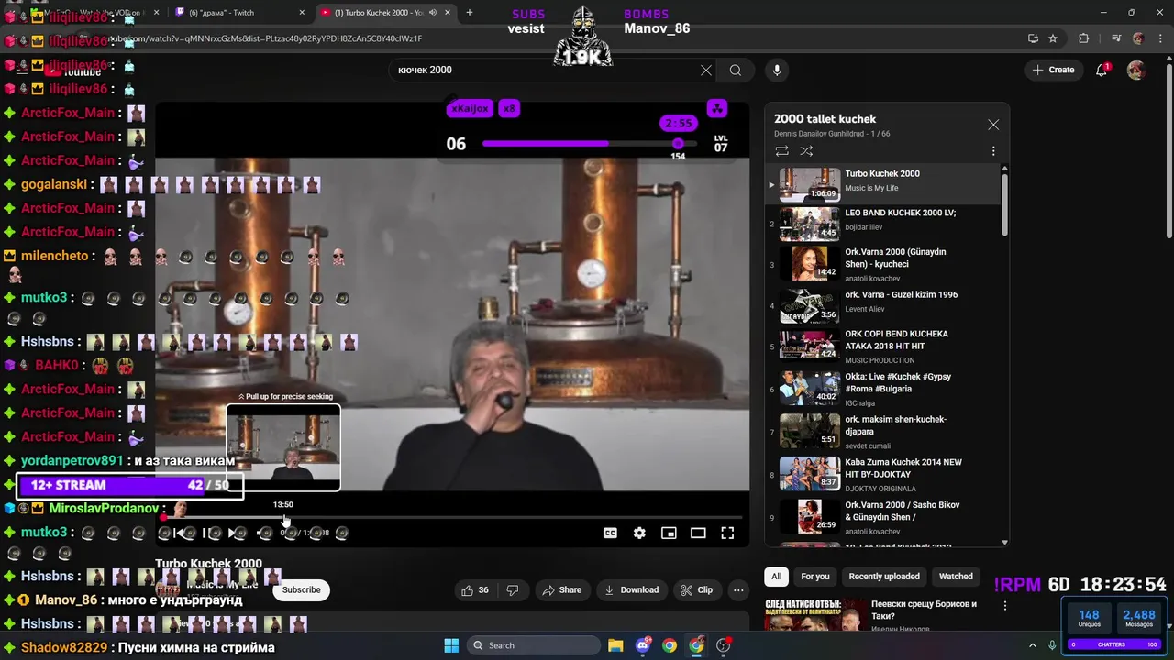Screen dimensions: 1174x660
Task: Select the Recently uploaded filter chip
Action: (x=884, y=577)
